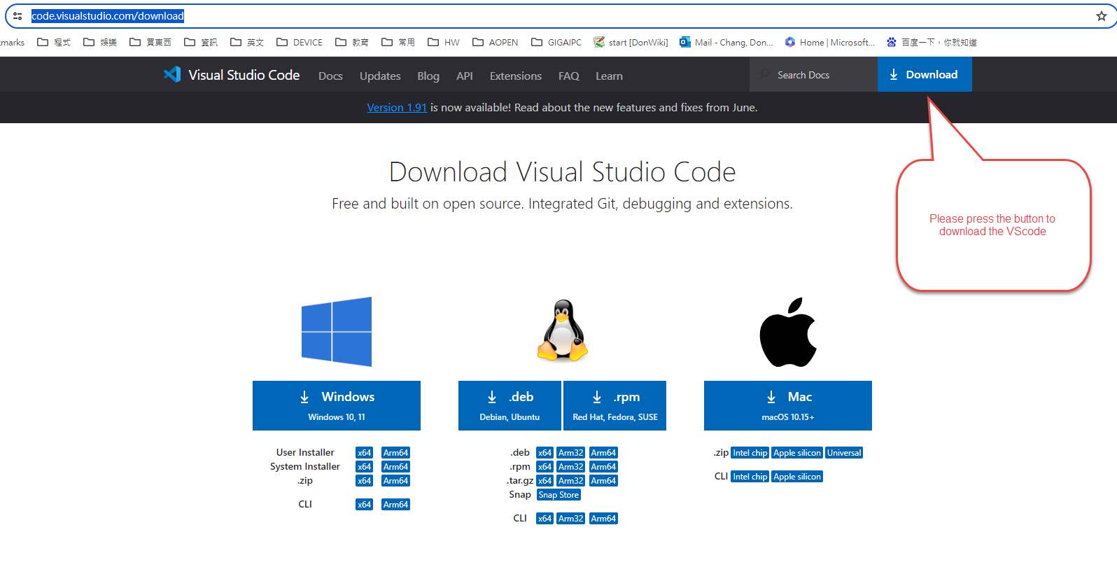
Task: Download the Windows 10, 11 installer
Action: 337,405
